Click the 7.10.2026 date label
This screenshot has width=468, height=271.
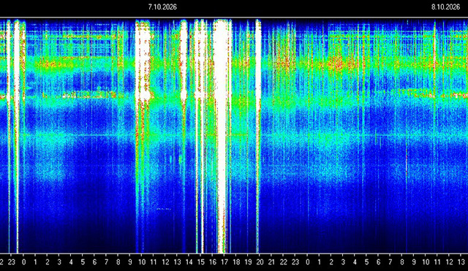(162, 7)
